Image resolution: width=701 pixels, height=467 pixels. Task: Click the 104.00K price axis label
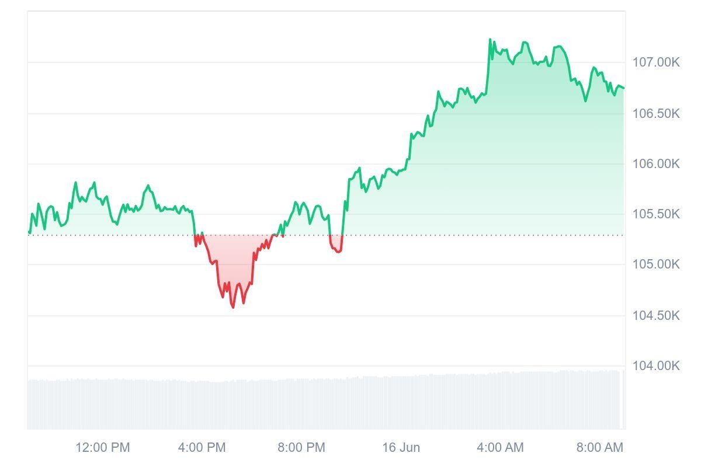[656, 366]
